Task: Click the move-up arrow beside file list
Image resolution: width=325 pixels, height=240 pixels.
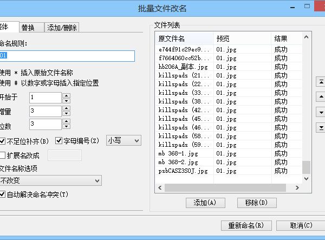Action: pos(321,97)
